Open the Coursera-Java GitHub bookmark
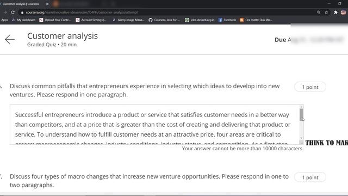Viewport: 348px width, 196px height. click(164, 20)
